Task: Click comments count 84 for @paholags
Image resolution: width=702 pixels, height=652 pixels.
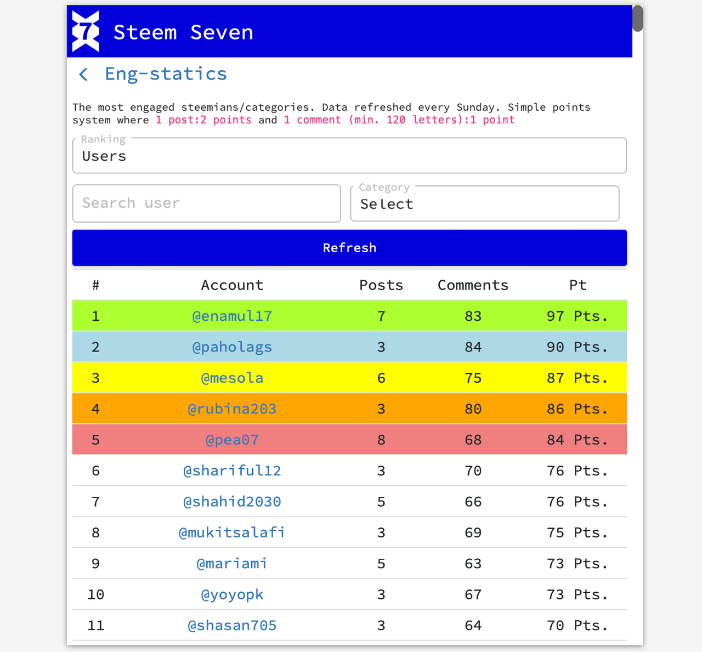Action: click(x=473, y=347)
